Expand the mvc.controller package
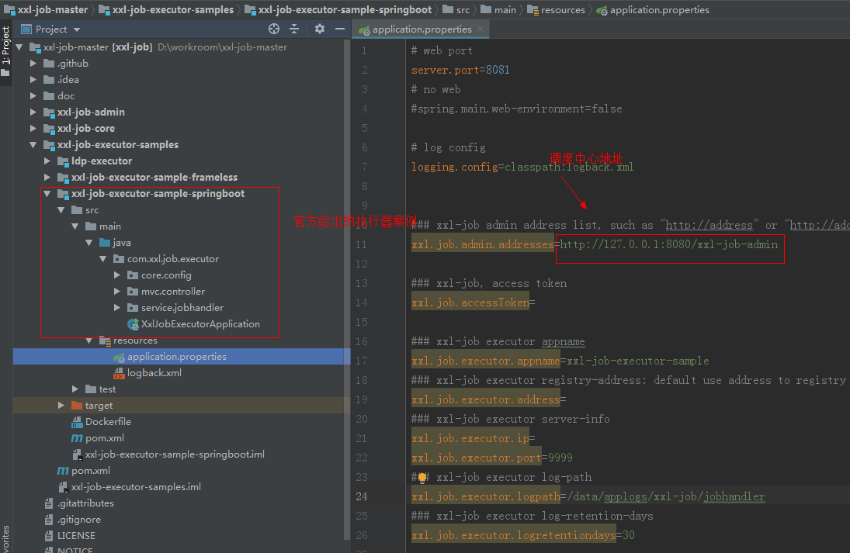850x553 pixels. point(117,292)
